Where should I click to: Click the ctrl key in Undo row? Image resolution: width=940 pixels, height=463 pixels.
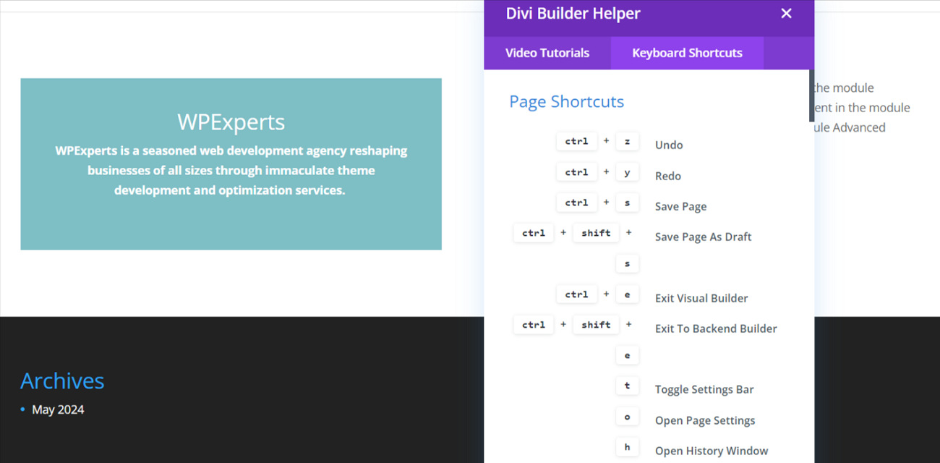[576, 141]
